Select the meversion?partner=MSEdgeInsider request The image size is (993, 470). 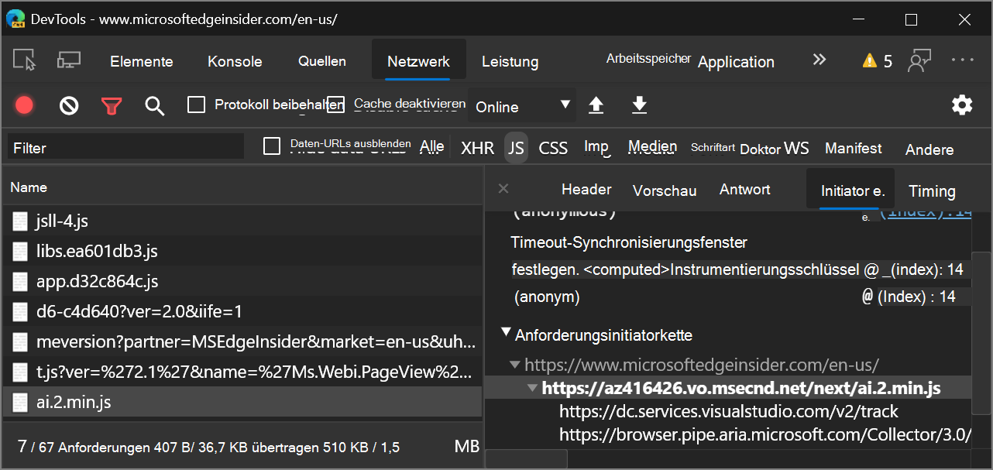(x=242, y=342)
